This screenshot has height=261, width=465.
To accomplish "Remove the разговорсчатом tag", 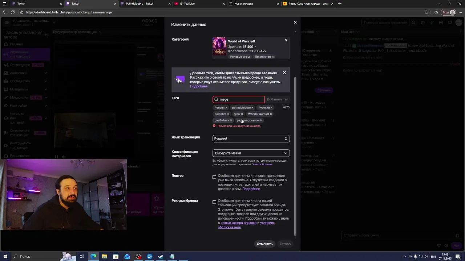I will point(261,120).
